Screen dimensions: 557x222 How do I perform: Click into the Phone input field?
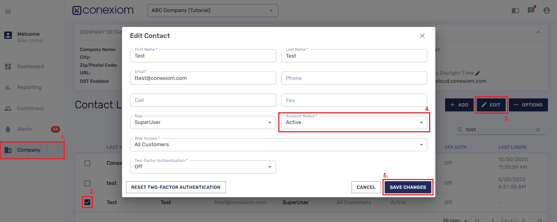tap(354, 78)
